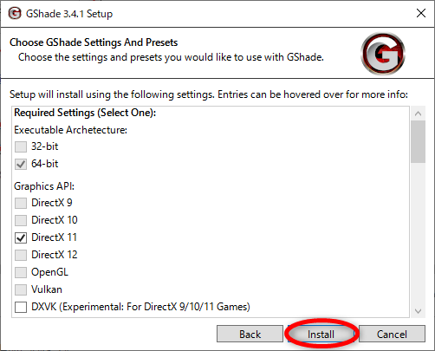Click the settings list scrollbar thumb
The image size is (435, 351).
[x=418, y=141]
